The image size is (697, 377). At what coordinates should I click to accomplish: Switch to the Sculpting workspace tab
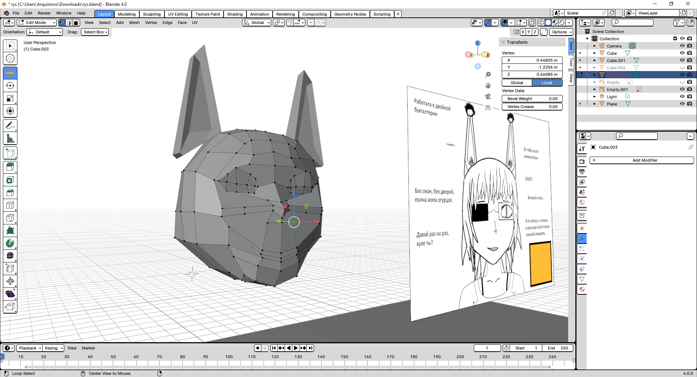pos(151,14)
